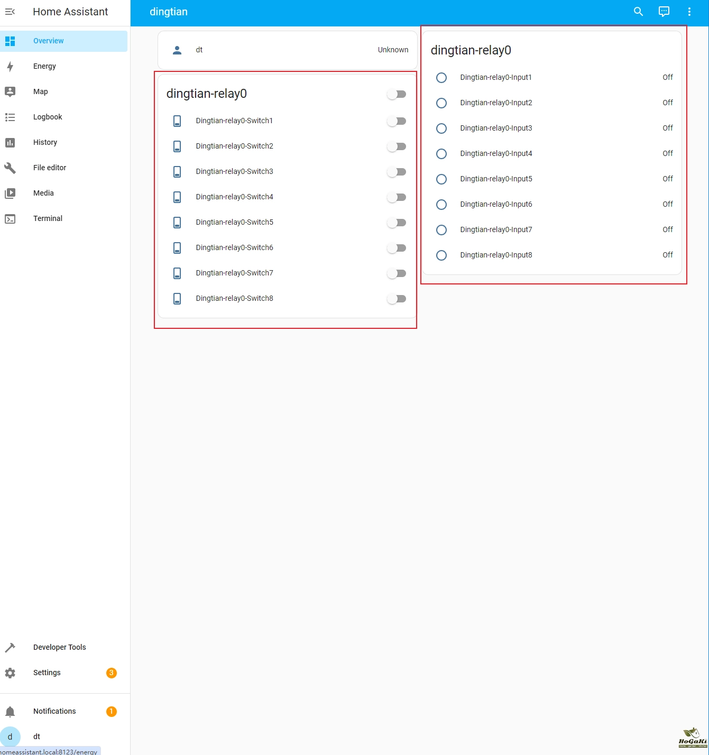
Task: Switch on Dingtian-relay0-Switch8
Action: click(x=397, y=299)
